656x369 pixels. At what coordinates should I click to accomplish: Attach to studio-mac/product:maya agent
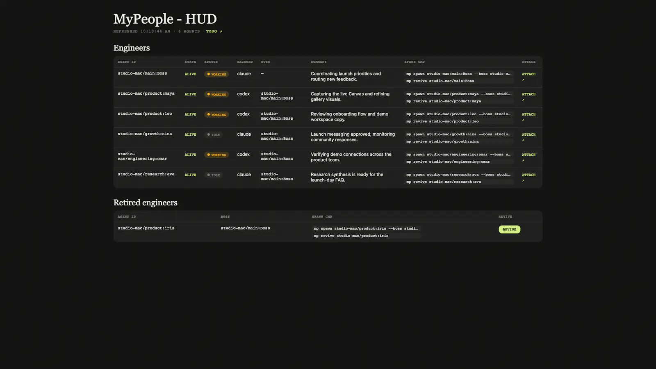528,97
